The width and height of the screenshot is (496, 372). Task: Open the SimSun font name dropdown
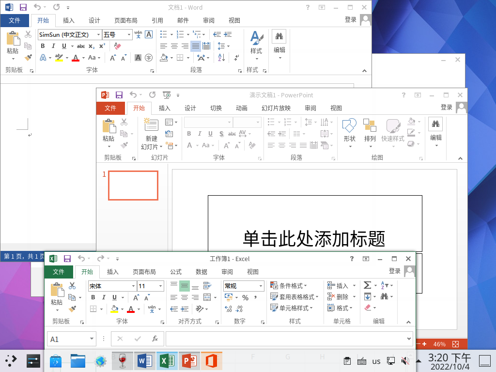(x=98, y=34)
